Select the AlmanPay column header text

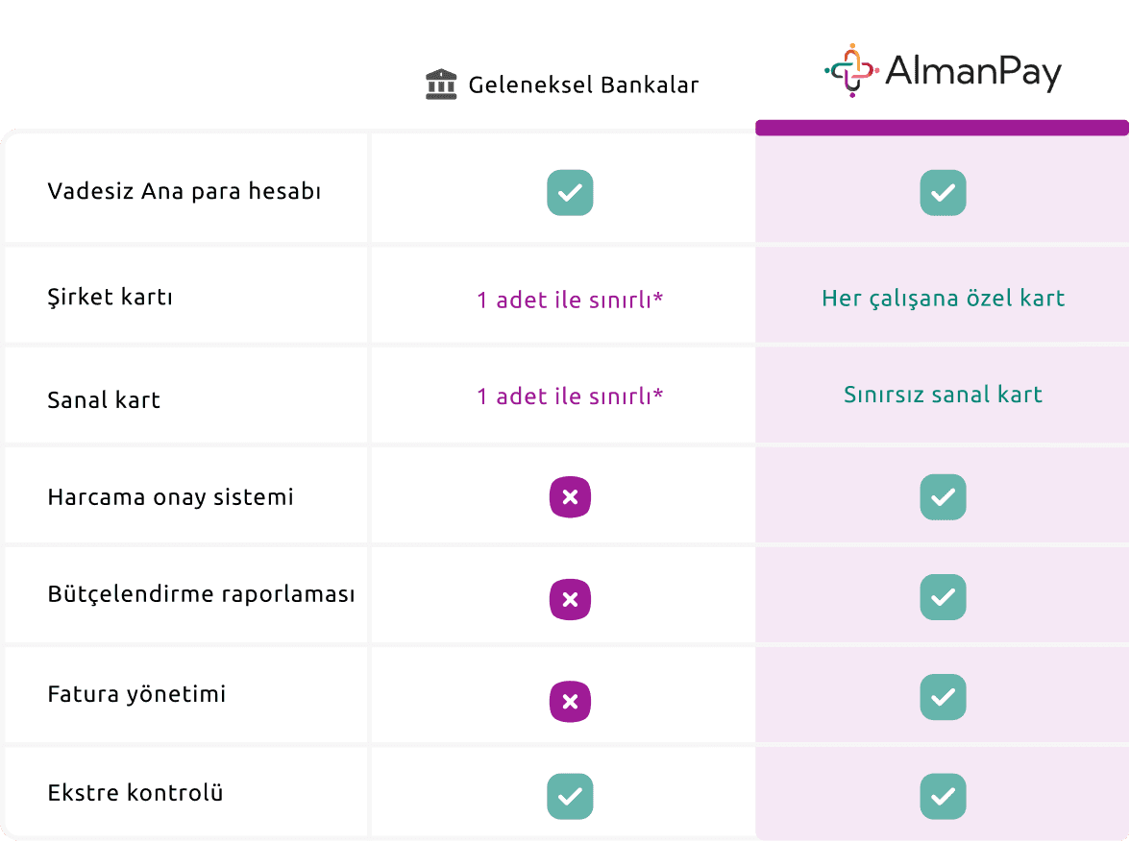[973, 71]
